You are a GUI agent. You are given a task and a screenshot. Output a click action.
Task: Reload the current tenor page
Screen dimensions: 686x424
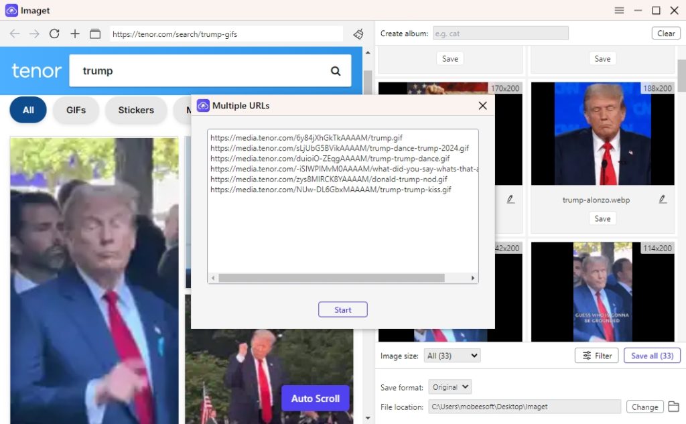[54, 33]
